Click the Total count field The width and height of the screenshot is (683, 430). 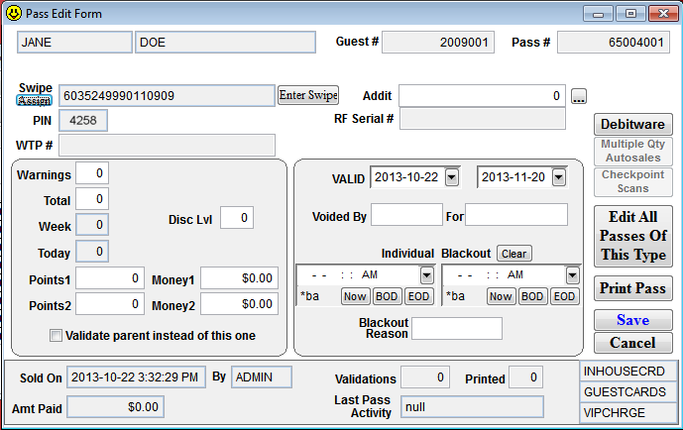pyautogui.click(x=92, y=199)
